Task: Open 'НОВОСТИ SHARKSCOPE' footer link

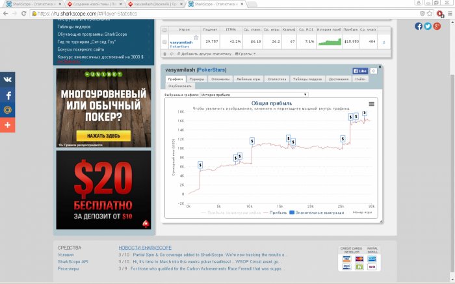Action: (x=145, y=248)
